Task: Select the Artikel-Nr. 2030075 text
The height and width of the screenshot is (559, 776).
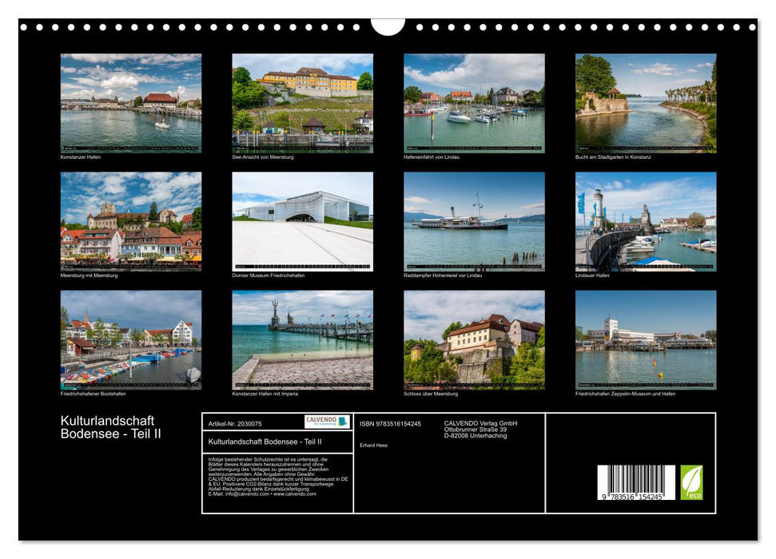Action: coord(237,422)
